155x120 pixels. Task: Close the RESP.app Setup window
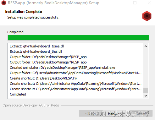point(149,3)
